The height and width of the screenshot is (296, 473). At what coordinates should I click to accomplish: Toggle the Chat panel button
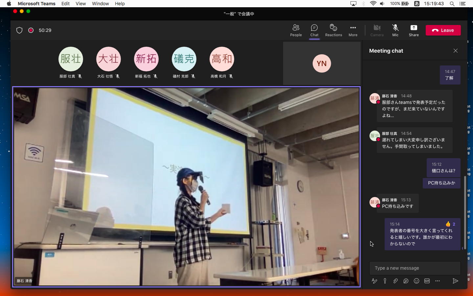tap(314, 30)
